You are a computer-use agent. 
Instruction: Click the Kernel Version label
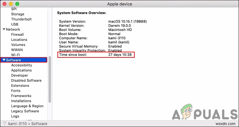click(x=72, y=26)
